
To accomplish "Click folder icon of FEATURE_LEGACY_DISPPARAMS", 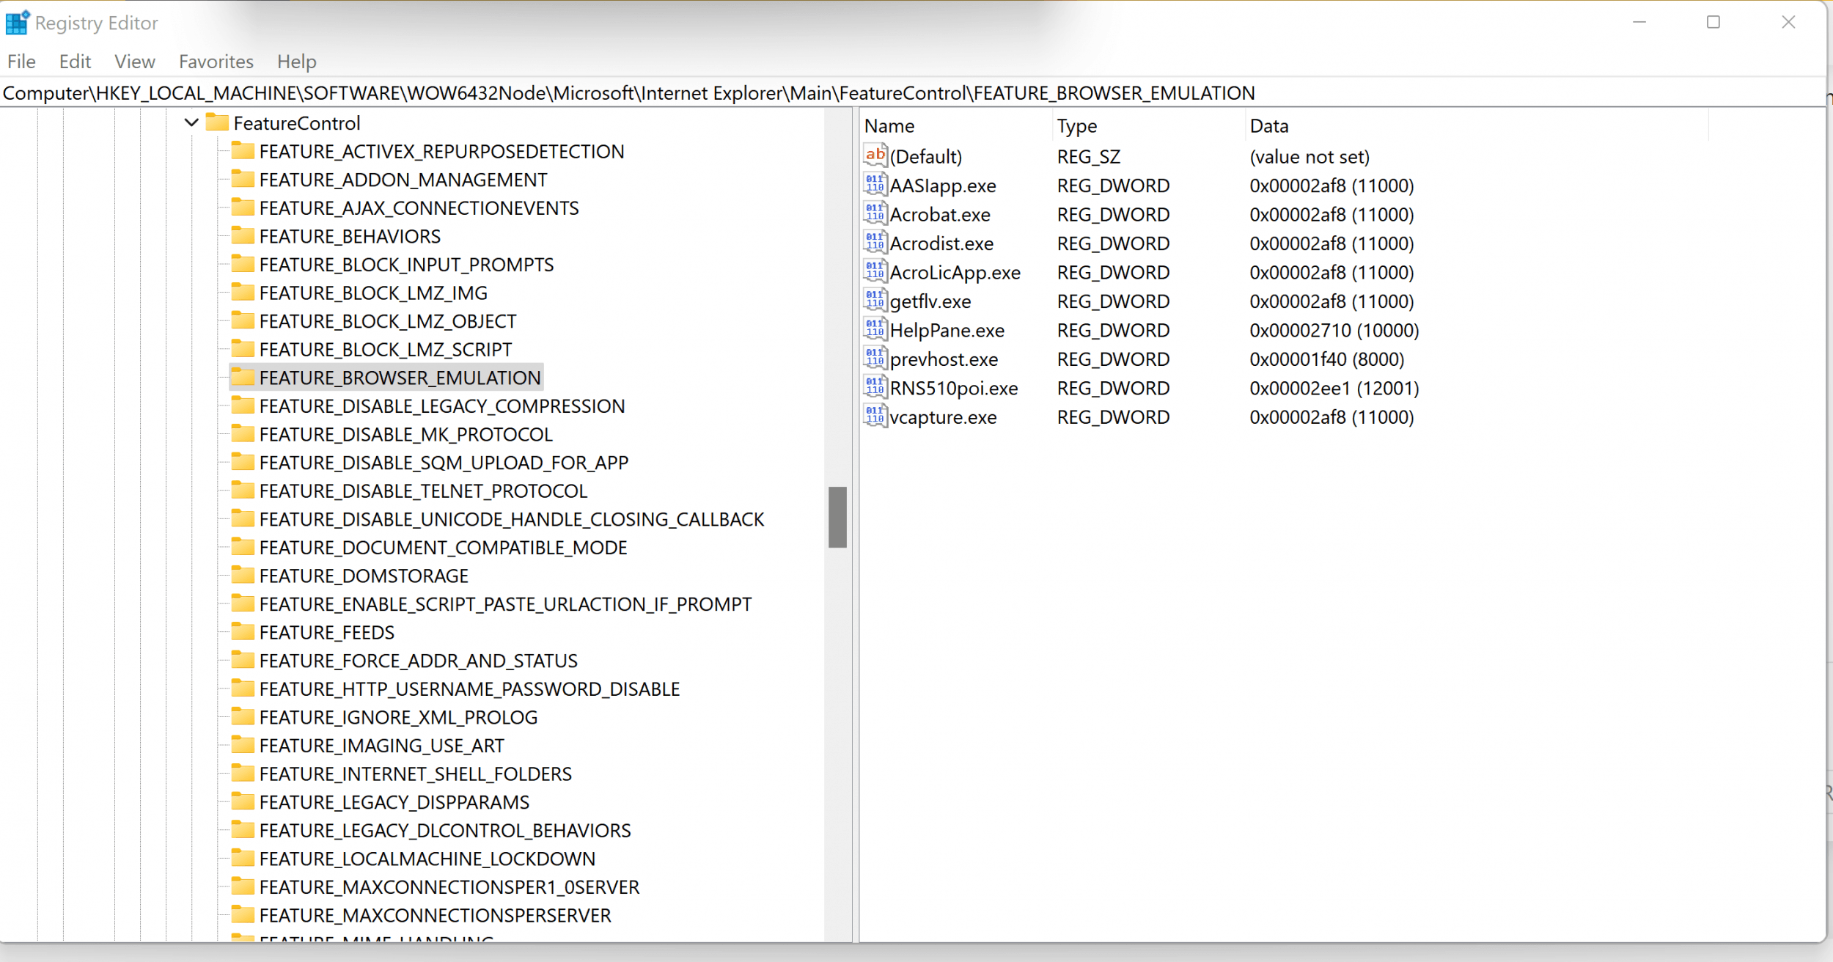I will [243, 801].
